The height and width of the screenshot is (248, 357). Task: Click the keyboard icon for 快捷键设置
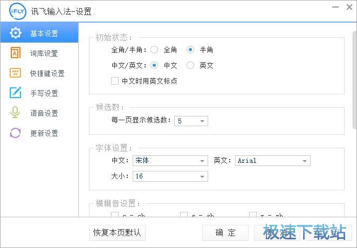[15, 73]
